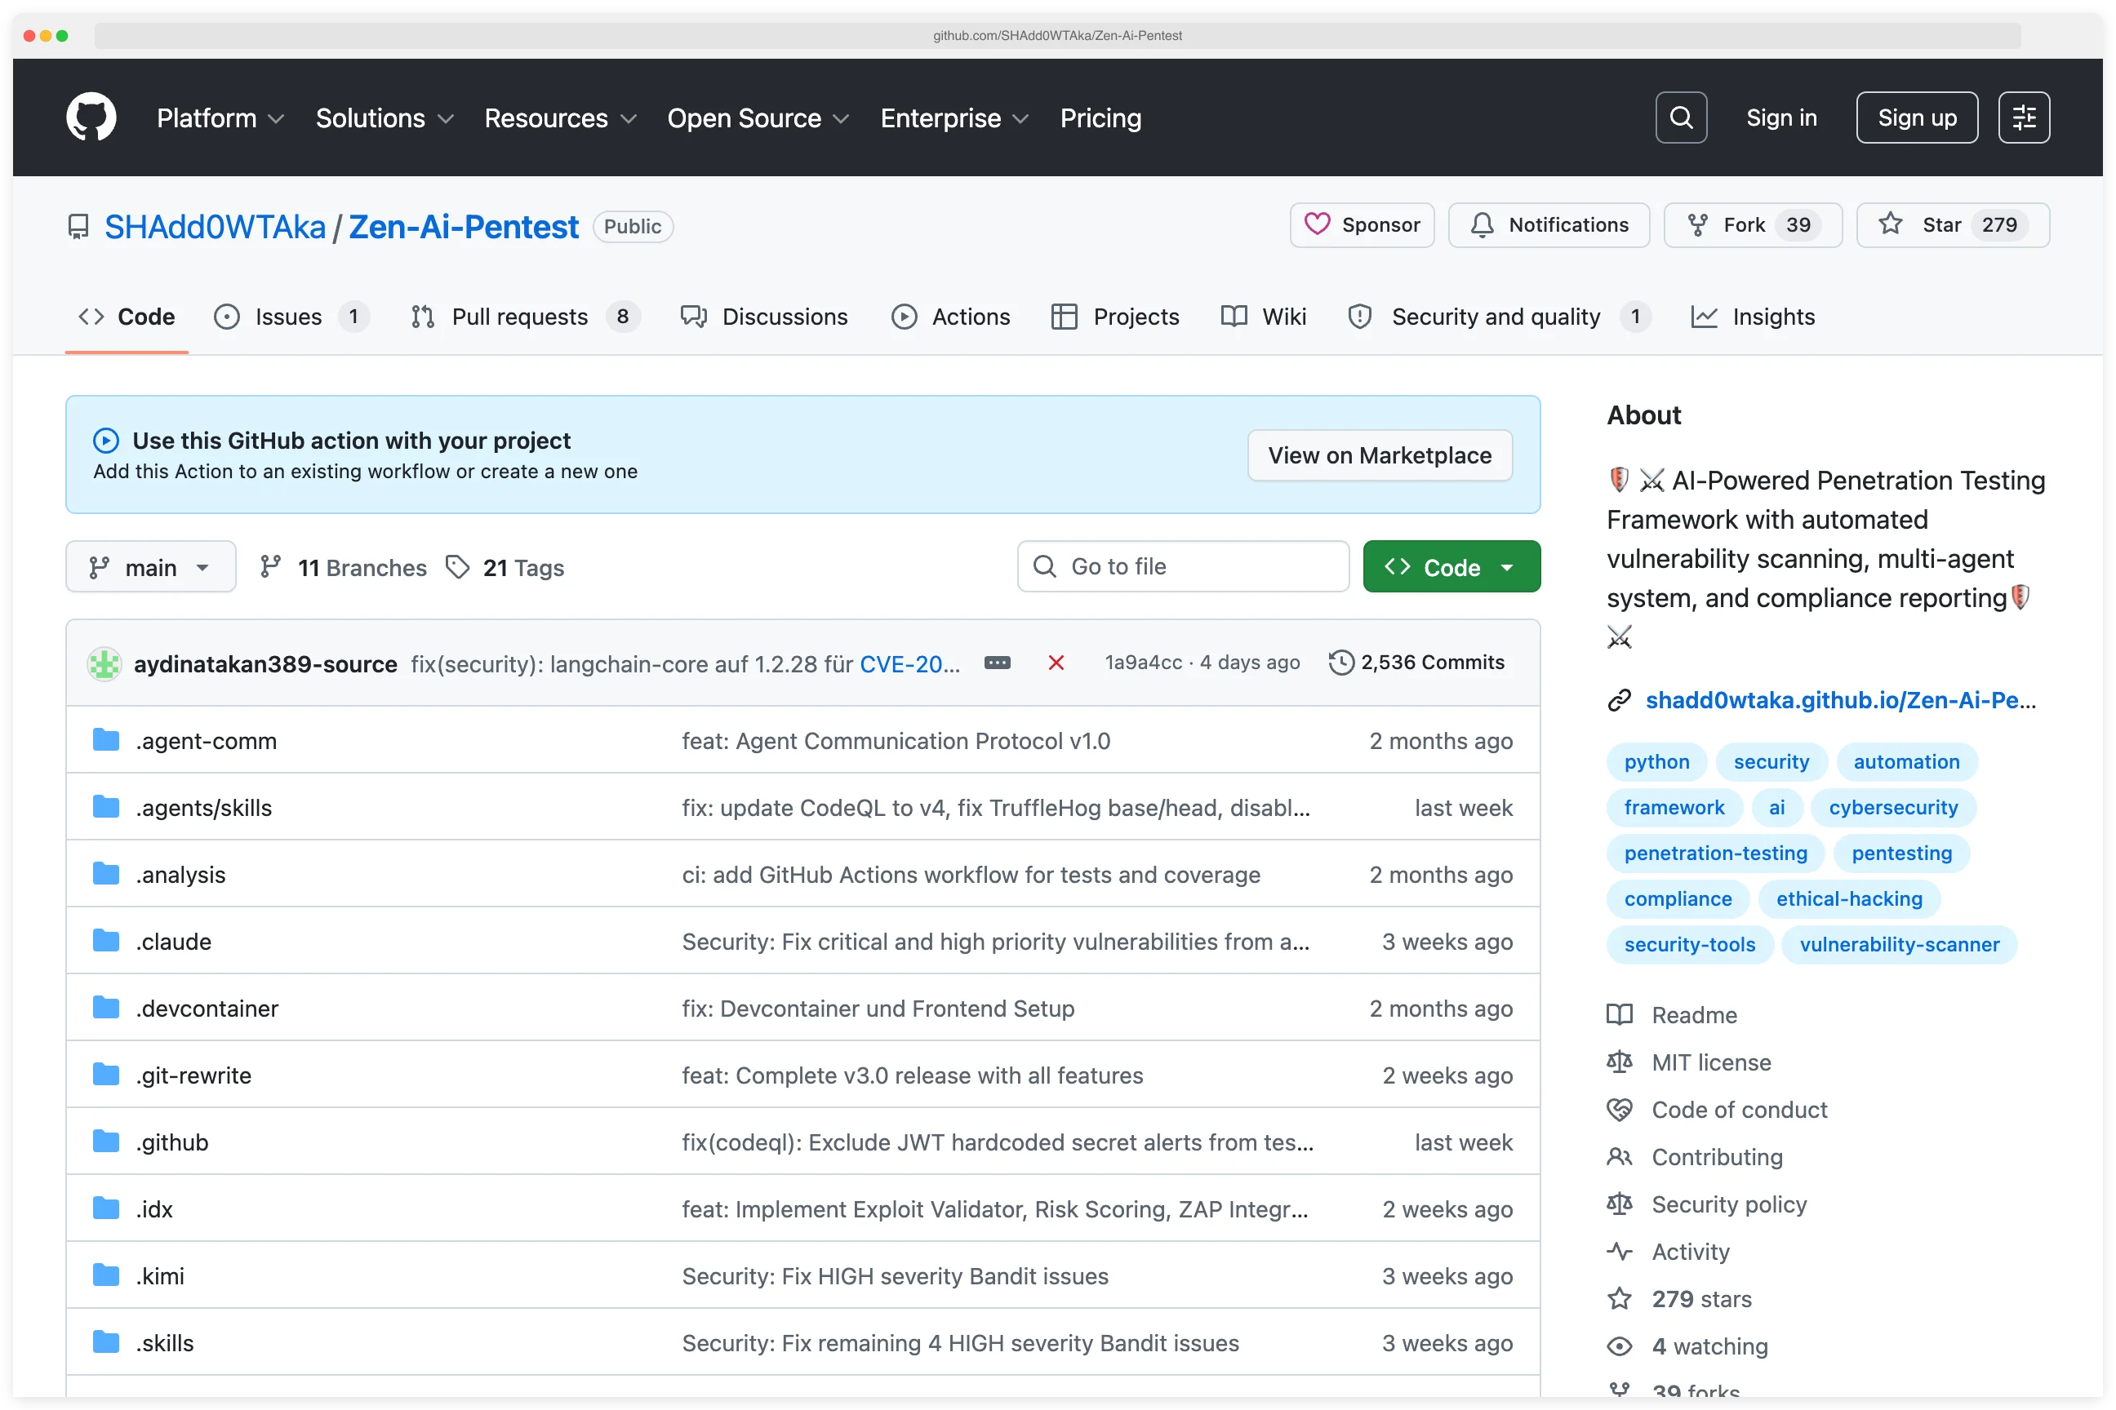Open the penetration-testing topic tag
This screenshot has width=2116, height=1410.
(1716, 853)
